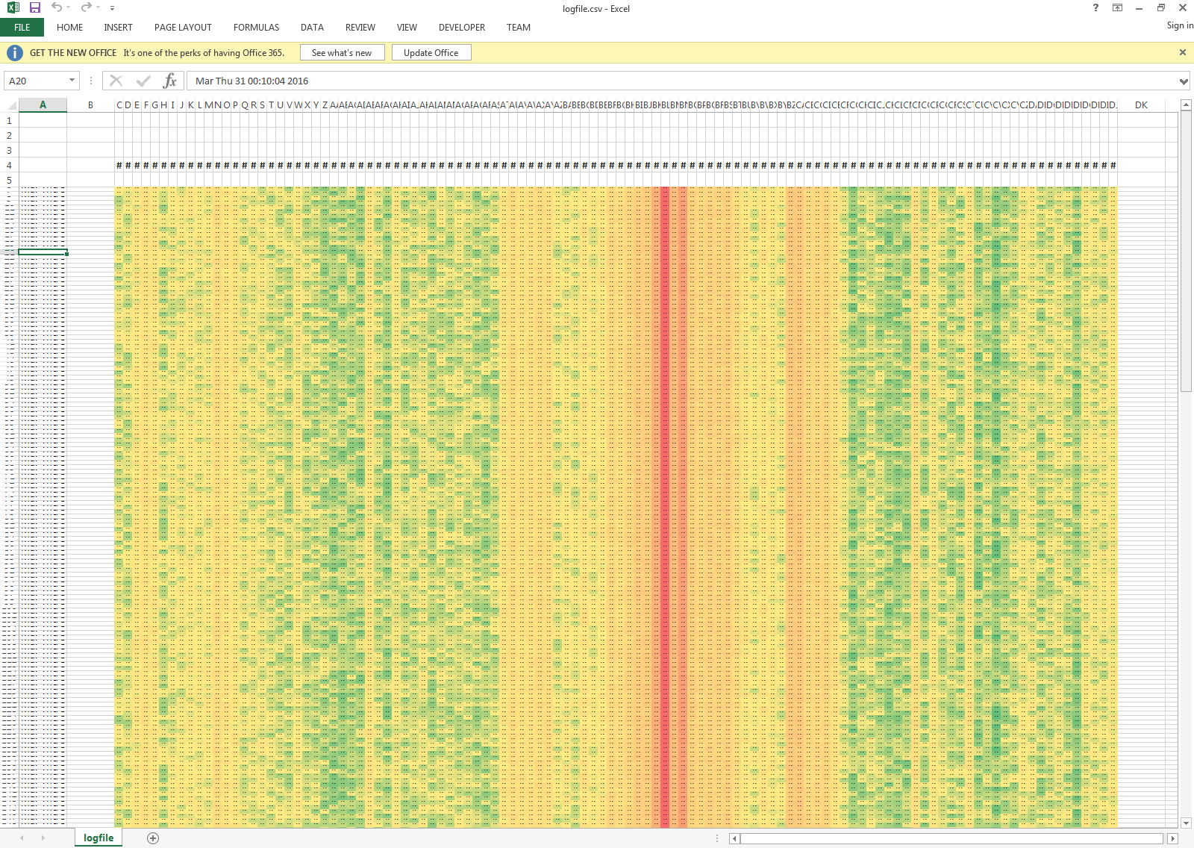Dismiss the Office 365 notification bar
Image resolution: width=1194 pixels, height=848 pixels.
pos(1183,52)
